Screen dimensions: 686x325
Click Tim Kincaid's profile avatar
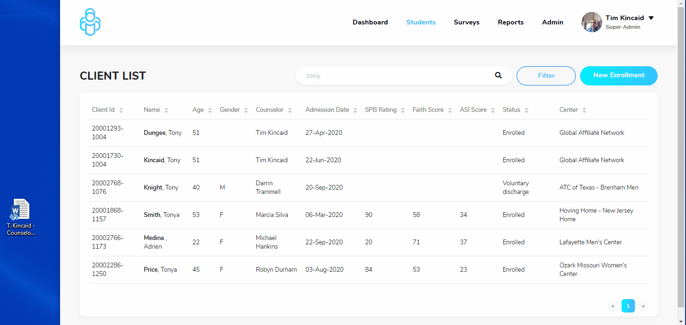point(592,22)
